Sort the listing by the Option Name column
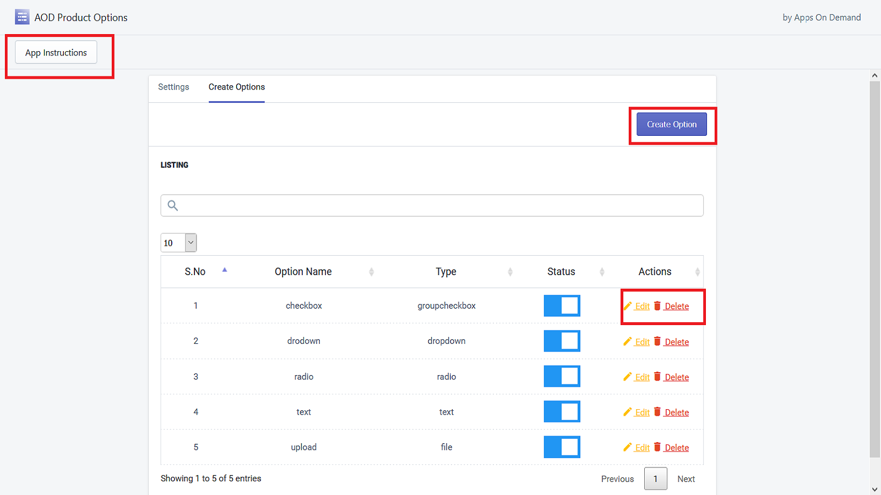This screenshot has width=881, height=495. click(303, 272)
